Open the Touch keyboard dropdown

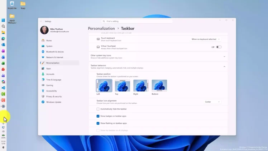click(206, 39)
